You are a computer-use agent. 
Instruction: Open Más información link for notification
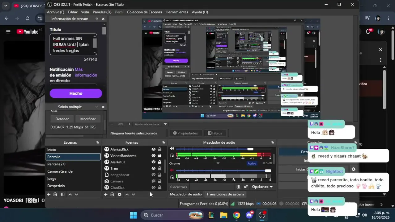click(86, 72)
